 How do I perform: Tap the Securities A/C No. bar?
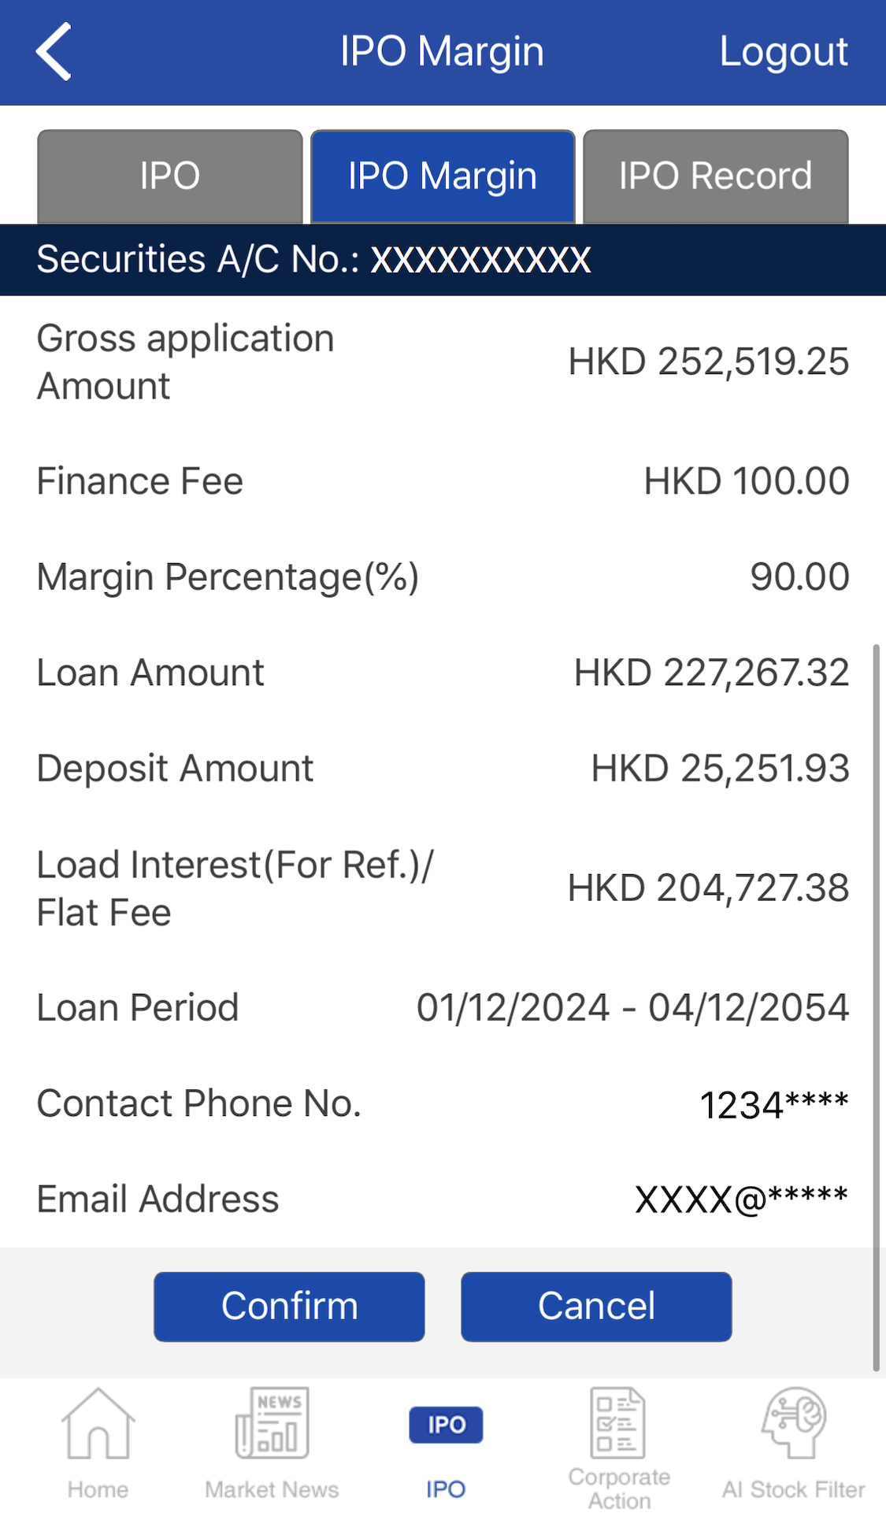(x=443, y=260)
